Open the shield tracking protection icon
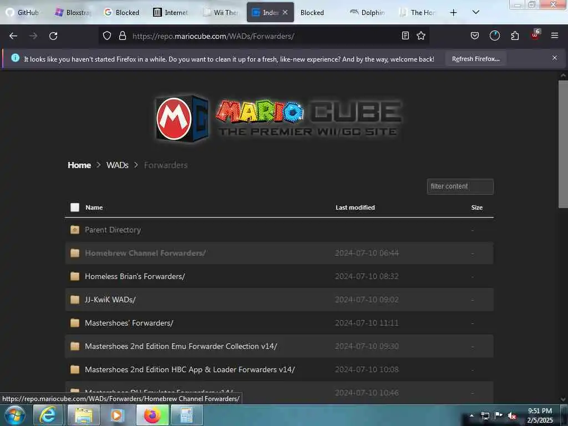Image resolution: width=568 pixels, height=426 pixels. coord(107,35)
